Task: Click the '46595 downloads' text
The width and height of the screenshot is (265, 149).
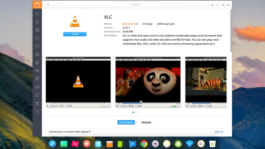Action: pos(166,24)
